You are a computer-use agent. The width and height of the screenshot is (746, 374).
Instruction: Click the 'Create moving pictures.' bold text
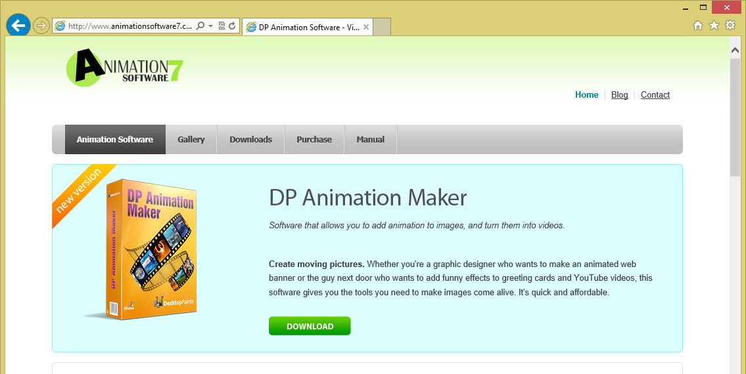pyautogui.click(x=317, y=264)
